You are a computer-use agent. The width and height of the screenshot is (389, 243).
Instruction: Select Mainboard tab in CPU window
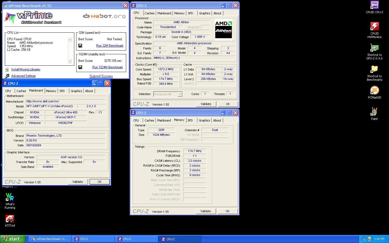pyautogui.click(x=164, y=13)
